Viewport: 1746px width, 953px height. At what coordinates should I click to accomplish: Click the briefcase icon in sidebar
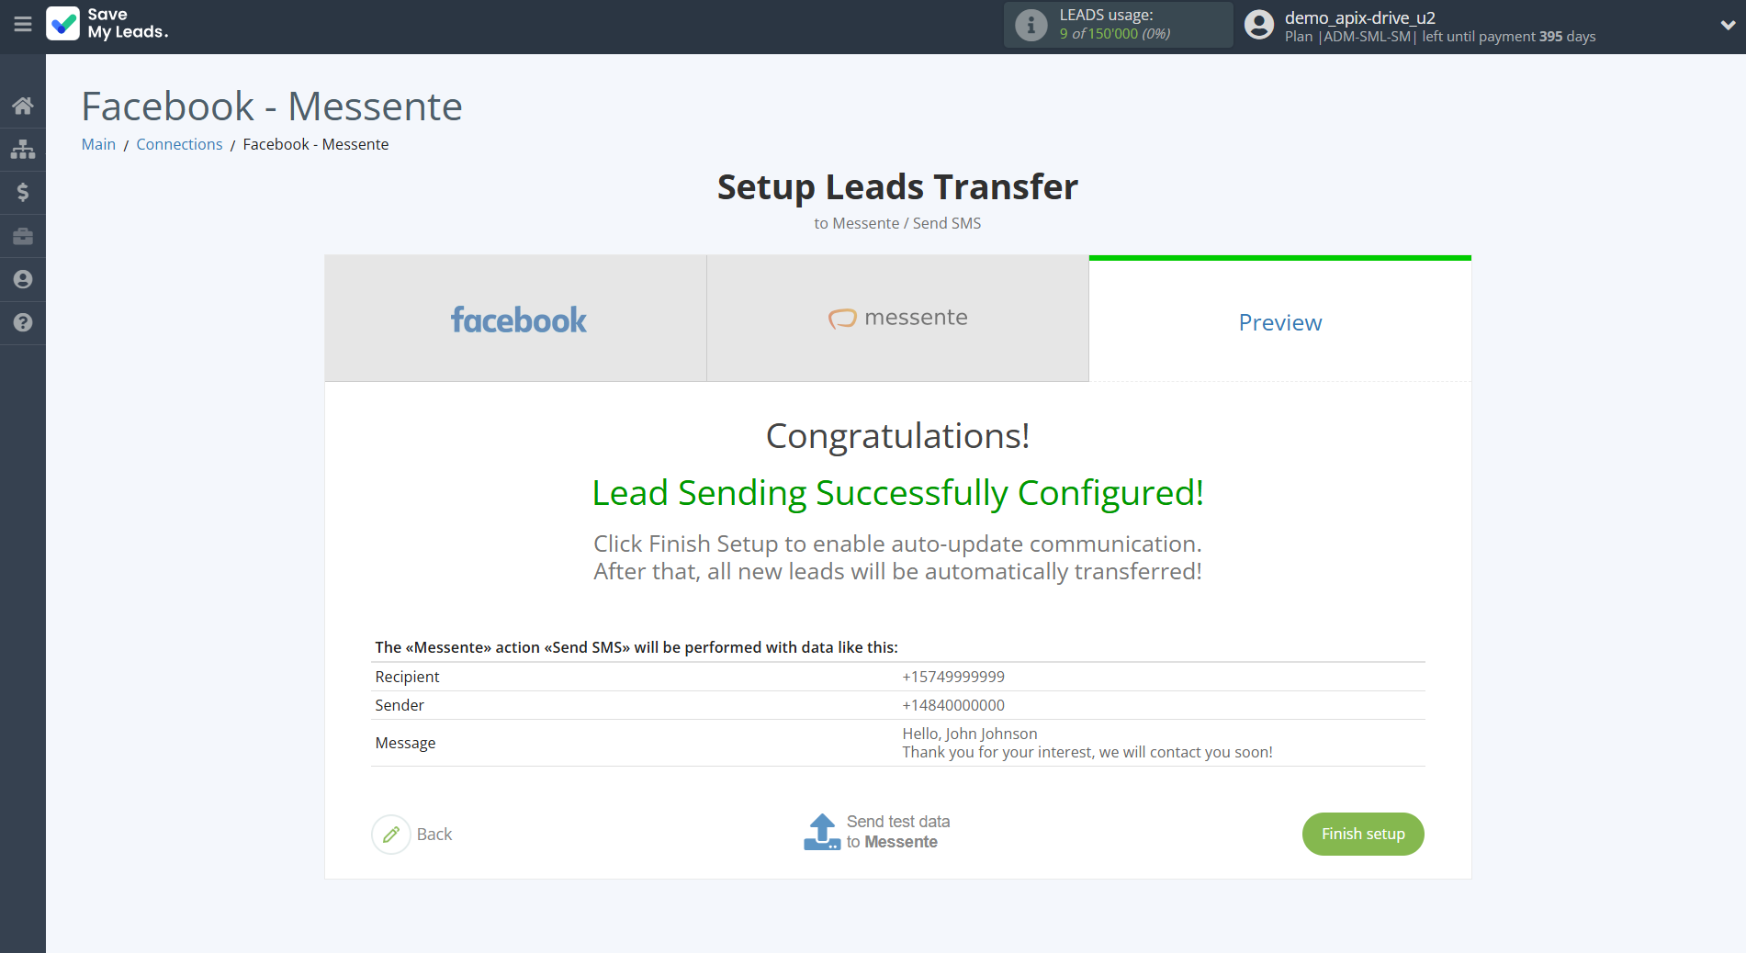[x=23, y=236]
